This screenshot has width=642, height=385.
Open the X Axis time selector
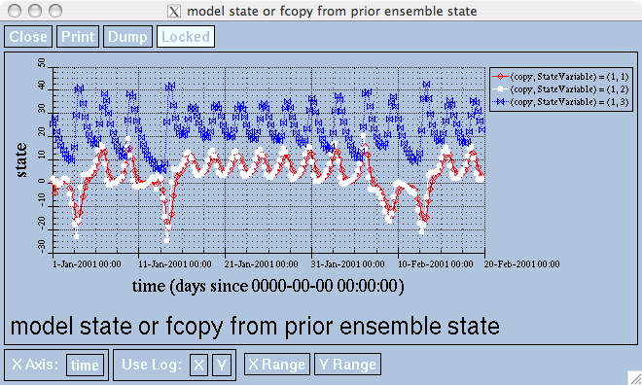(86, 365)
